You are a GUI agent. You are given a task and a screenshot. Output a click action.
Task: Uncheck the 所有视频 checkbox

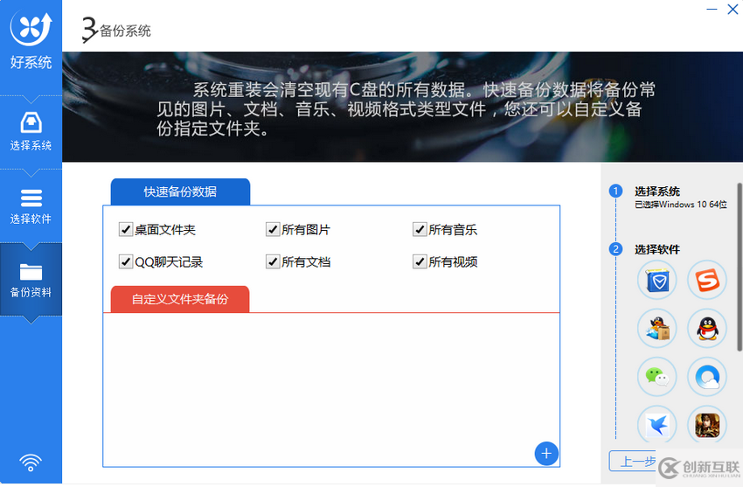tap(420, 261)
